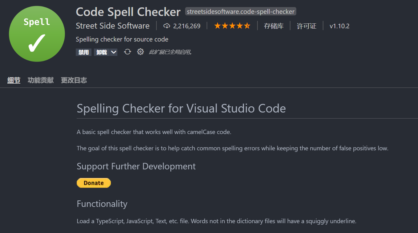Click the 禁用 disable button
418x233 pixels.
coord(83,52)
